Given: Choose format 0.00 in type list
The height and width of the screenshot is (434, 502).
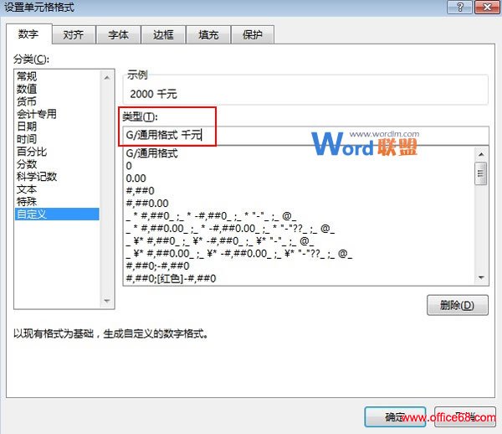Looking at the screenshot, I should click(x=299, y=178).
